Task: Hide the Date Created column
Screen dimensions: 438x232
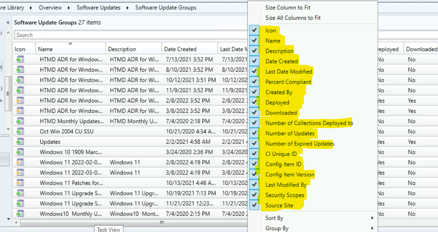Action: 254,61
